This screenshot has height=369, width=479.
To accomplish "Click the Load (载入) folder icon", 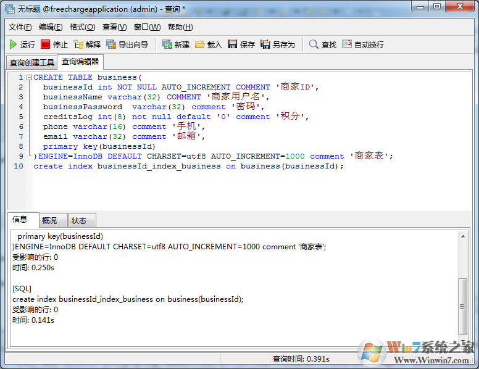I will pyautogui.click(x=200, y=44).
